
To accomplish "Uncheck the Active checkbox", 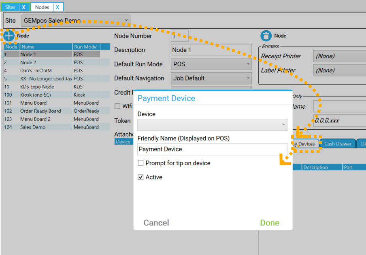I will [x=141, y=177].
